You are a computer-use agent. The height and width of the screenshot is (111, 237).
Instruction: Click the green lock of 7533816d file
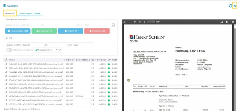109,100
